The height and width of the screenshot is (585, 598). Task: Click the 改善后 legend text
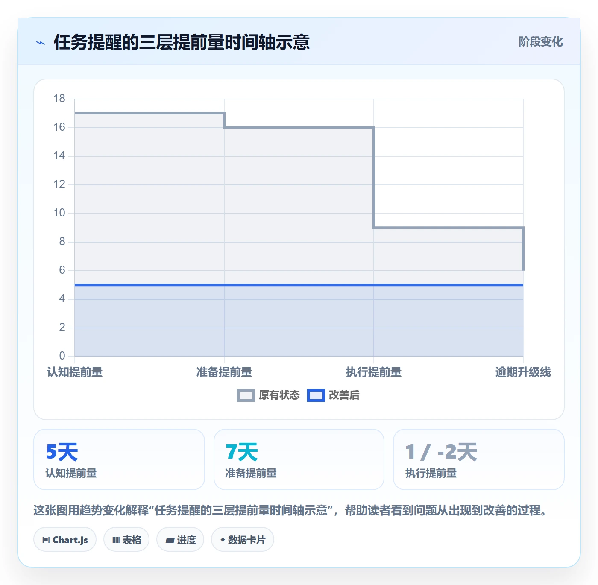click(x=344, y=395)
